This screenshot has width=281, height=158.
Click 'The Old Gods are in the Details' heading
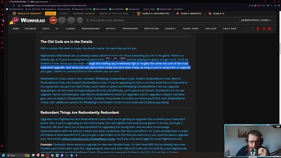coord(66,42)
